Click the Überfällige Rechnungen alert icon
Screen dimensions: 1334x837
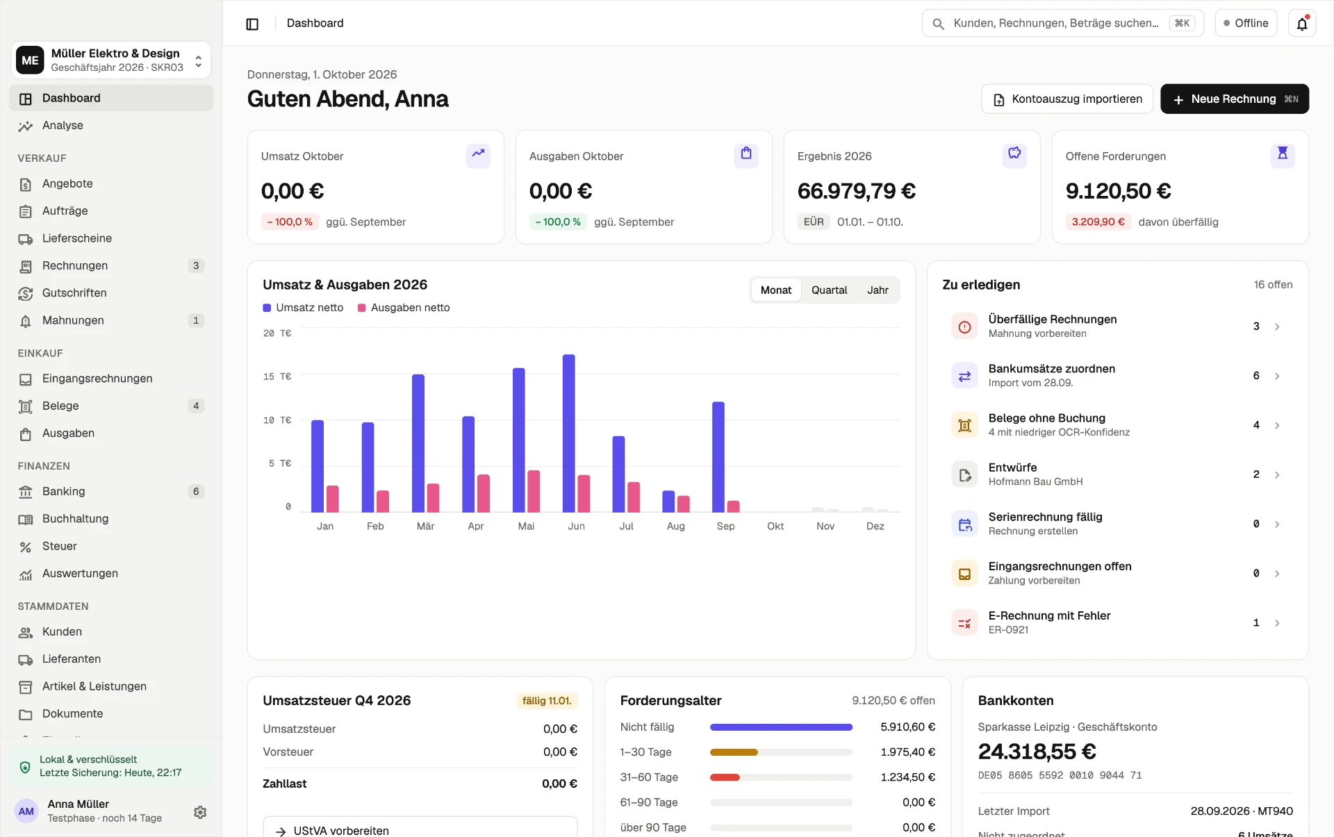pyautogui.click(x=964, y=326)
